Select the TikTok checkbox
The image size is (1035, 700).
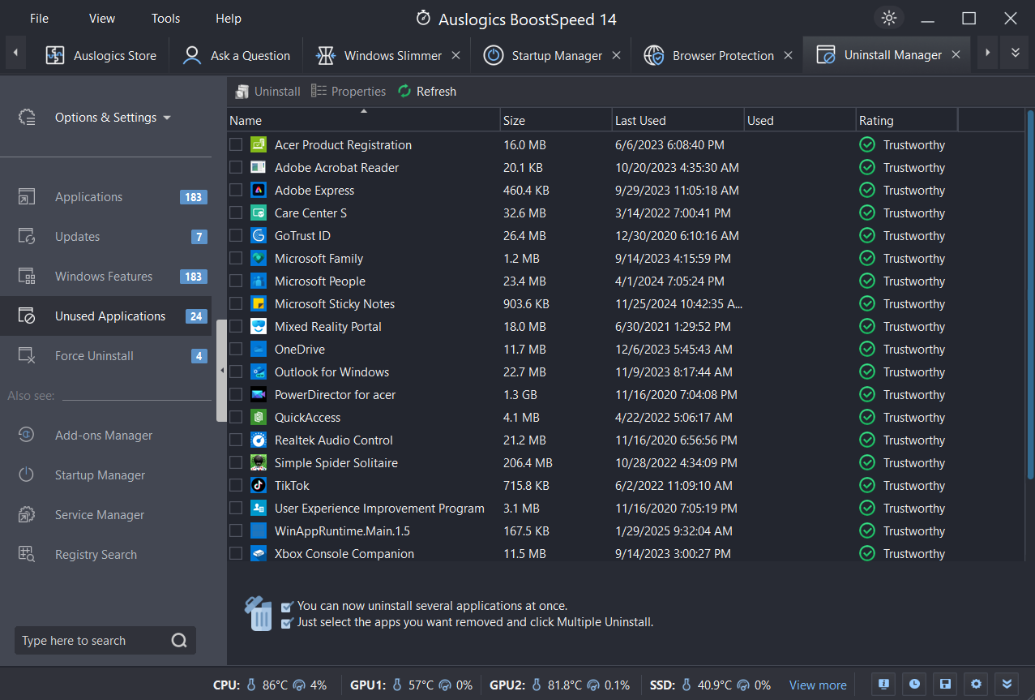(236, 485)
